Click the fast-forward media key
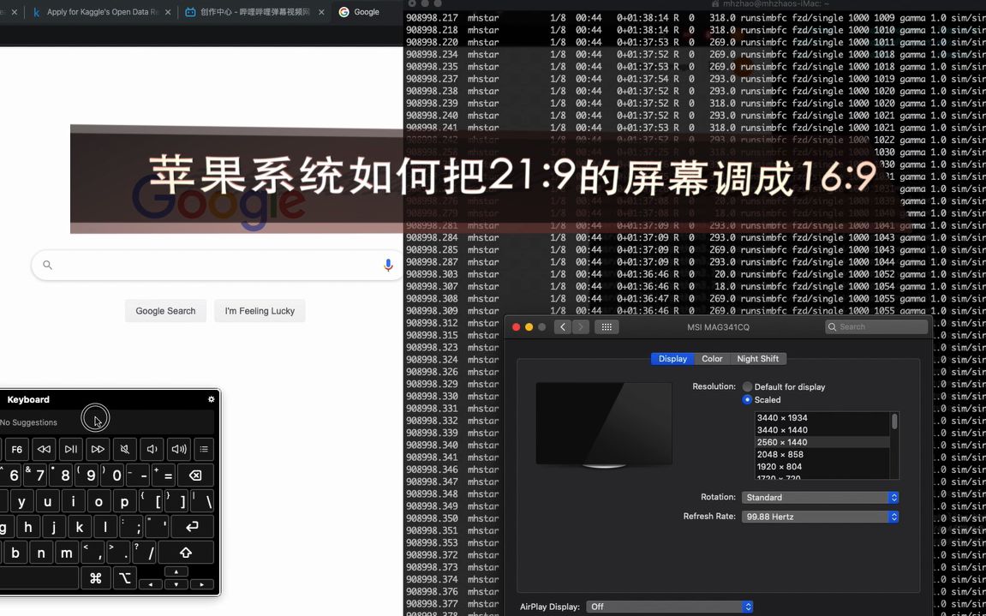The image size is (986, 616). pyautogui.click(x=97, y=449)
